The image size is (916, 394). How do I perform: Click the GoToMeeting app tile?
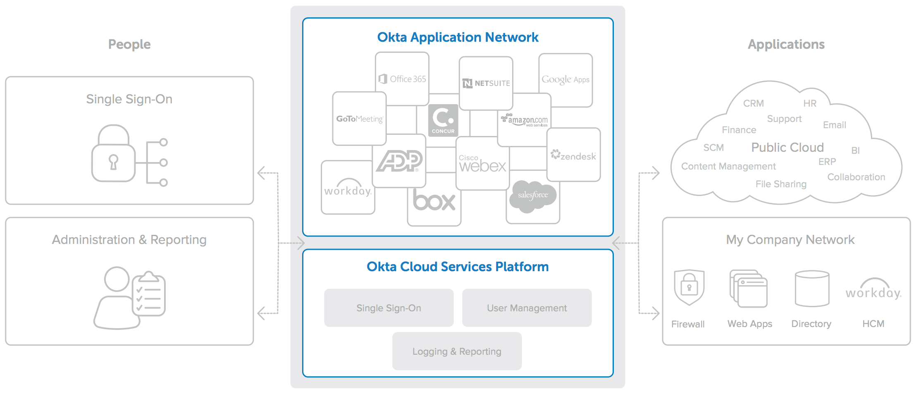[x=359, y=119]
